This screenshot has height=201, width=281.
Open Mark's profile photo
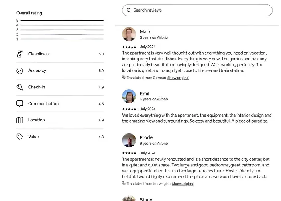pos(129,34)
